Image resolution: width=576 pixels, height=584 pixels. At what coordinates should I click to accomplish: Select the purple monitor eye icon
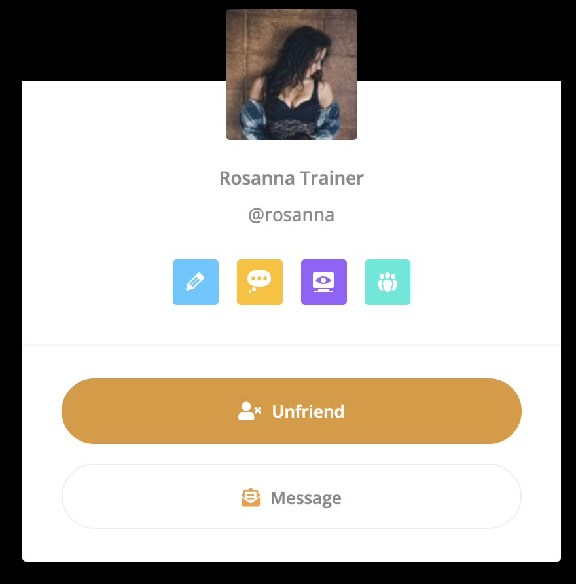pyautogui.click(x=323, y=282)
